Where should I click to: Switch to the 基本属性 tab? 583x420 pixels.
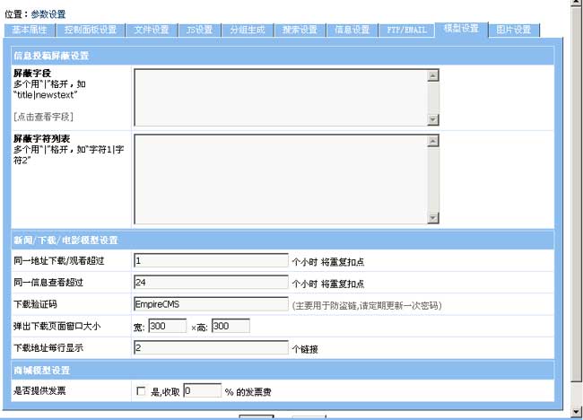coord(31,30)
